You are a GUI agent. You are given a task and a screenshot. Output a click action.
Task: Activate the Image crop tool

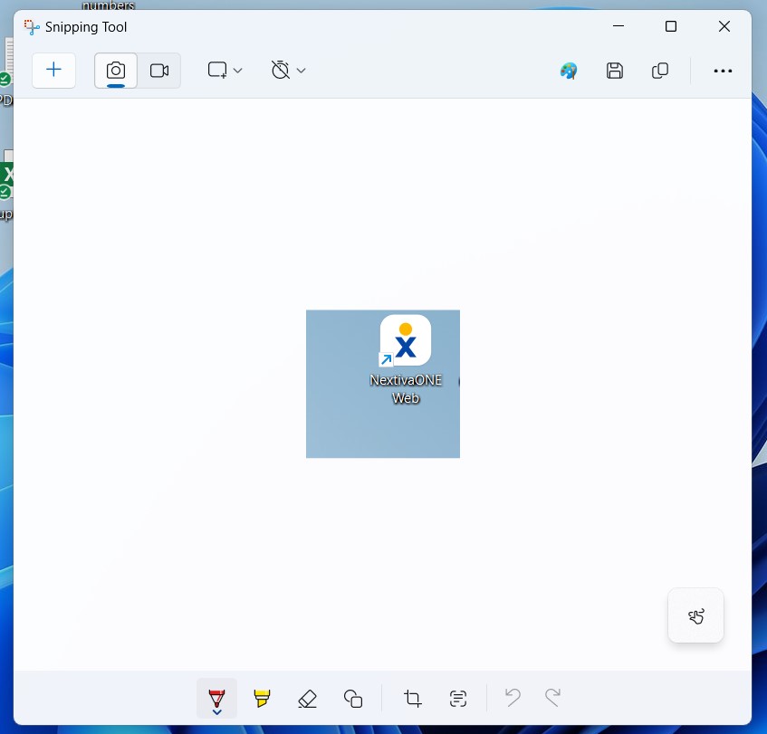(x=412, y=698)
